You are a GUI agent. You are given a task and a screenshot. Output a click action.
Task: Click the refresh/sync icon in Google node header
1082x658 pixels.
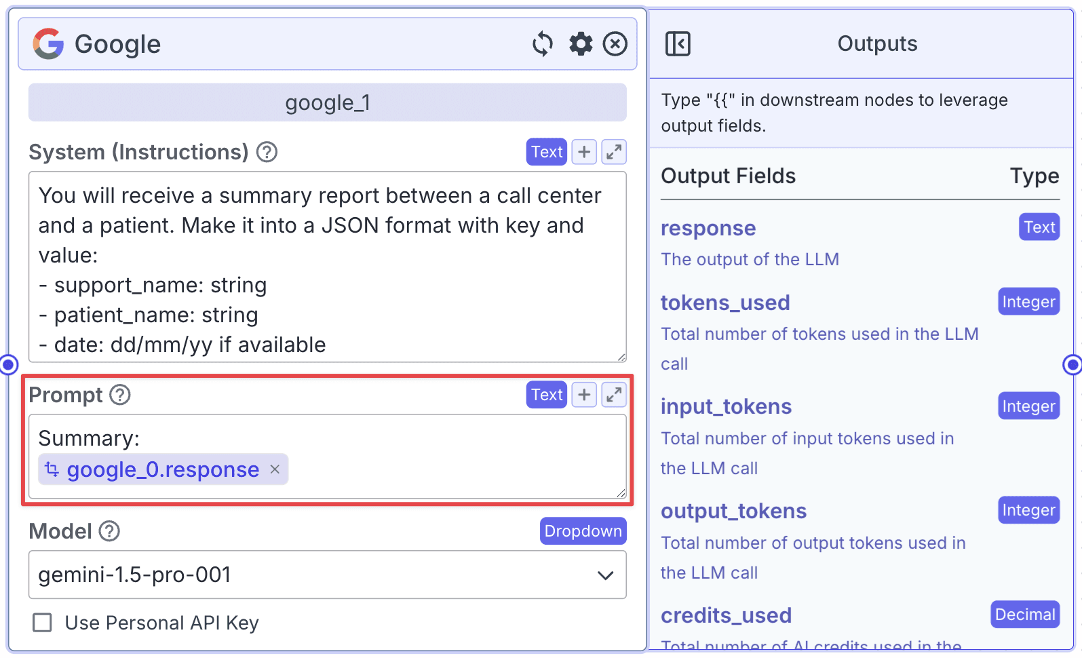(x=543, y=44)
